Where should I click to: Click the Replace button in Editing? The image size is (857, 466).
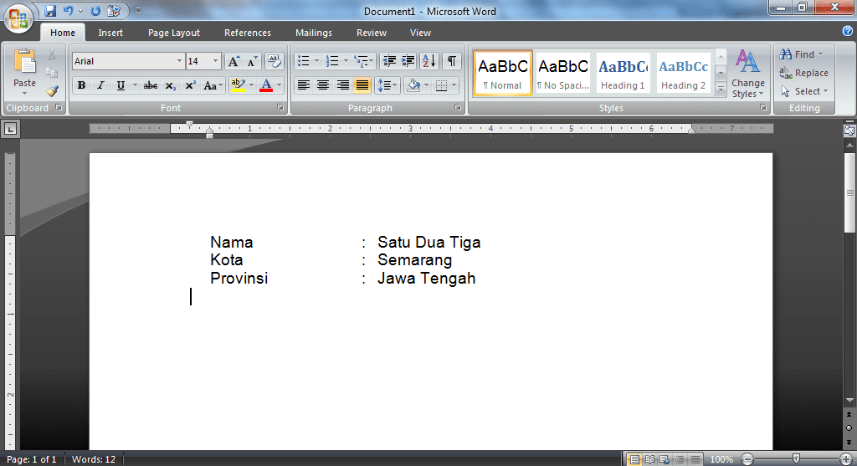tap(804, 73)
